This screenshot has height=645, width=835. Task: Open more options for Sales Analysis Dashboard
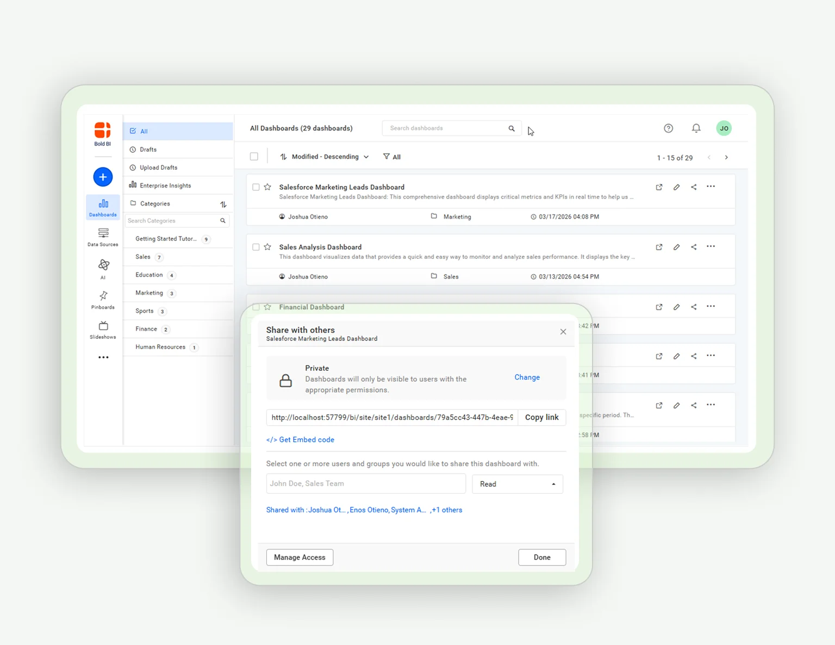711,246
